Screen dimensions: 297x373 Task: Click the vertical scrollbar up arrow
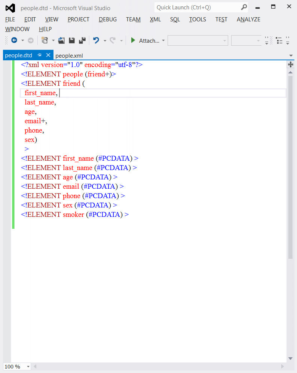click(x=290, y=72)
